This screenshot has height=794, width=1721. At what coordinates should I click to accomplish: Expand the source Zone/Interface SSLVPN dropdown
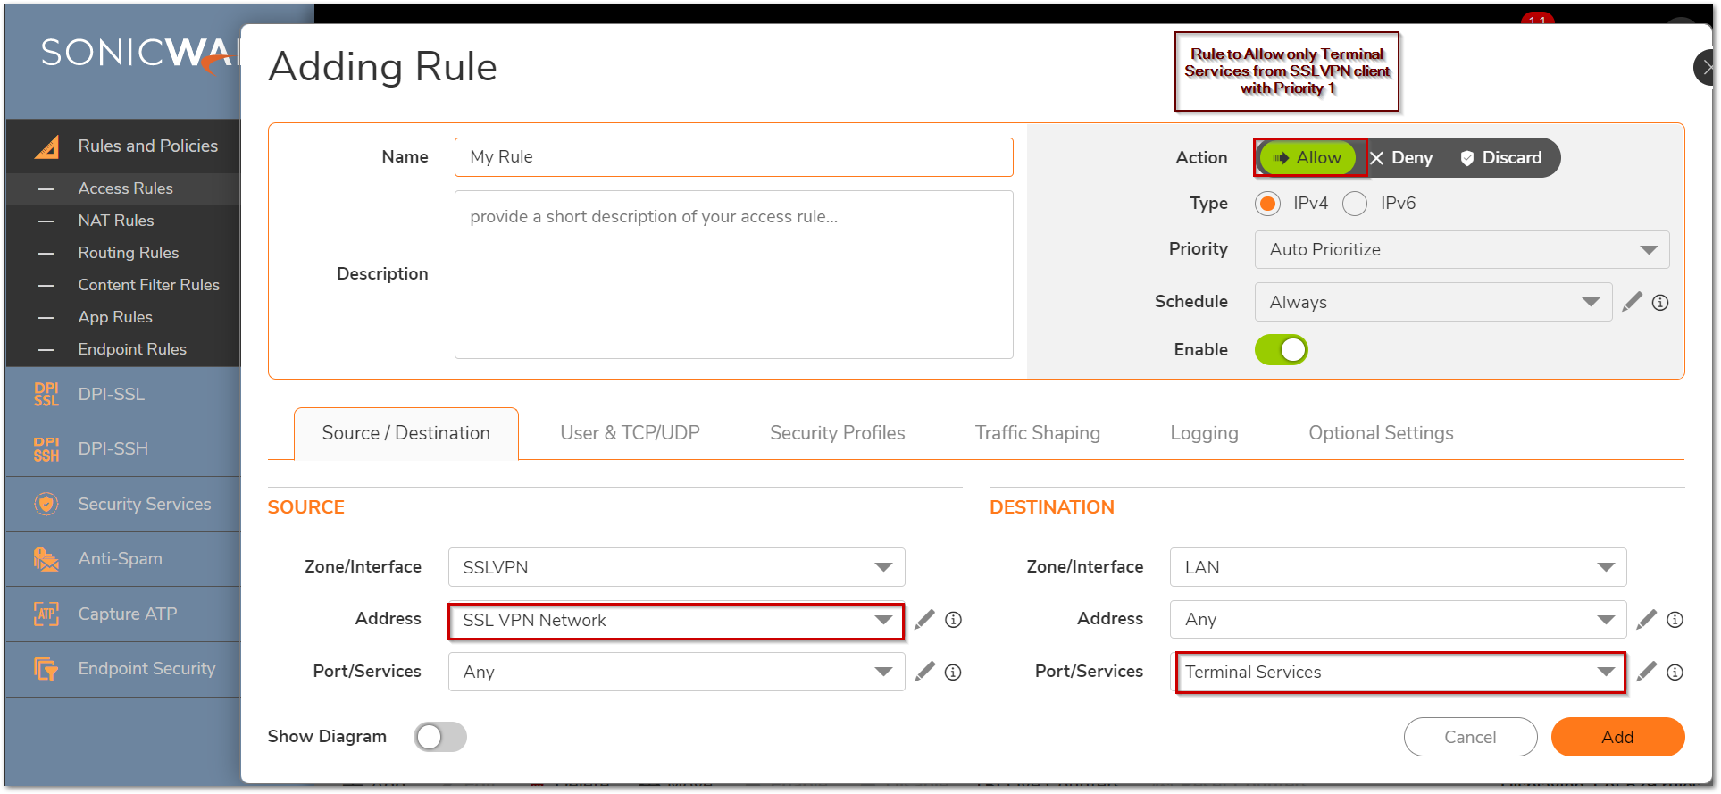click(676, 567)
